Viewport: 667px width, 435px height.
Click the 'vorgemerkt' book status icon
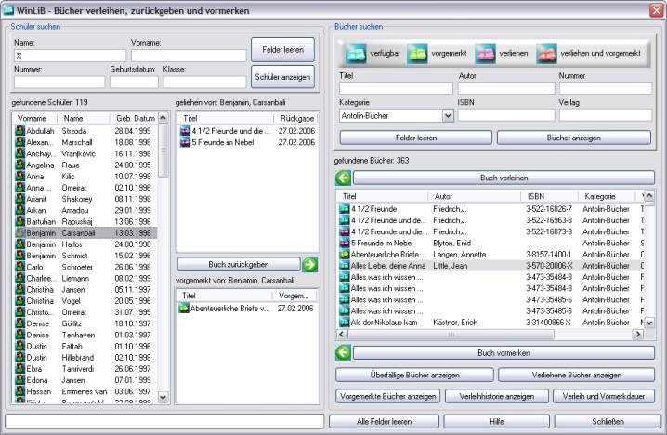[x=418, y=54]
